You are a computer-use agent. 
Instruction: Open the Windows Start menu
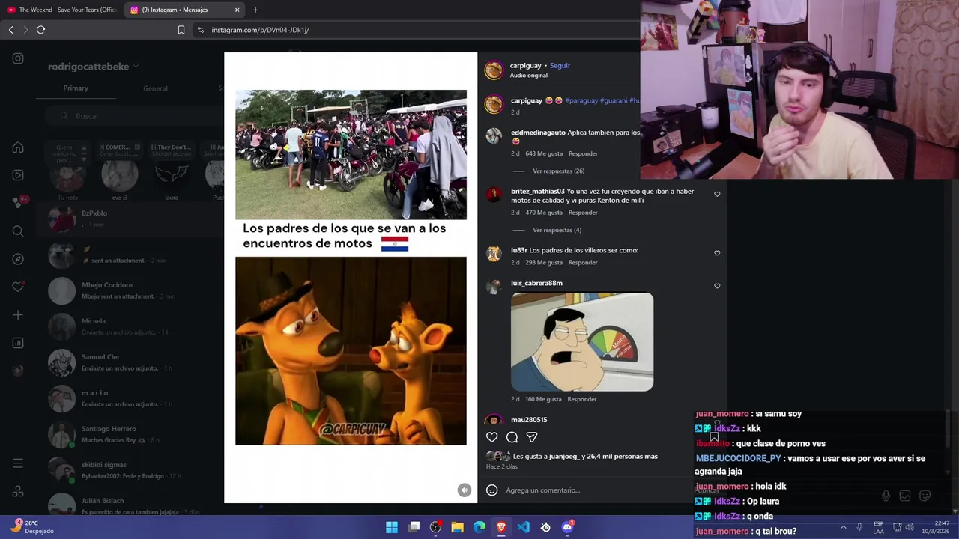point(391,527)
